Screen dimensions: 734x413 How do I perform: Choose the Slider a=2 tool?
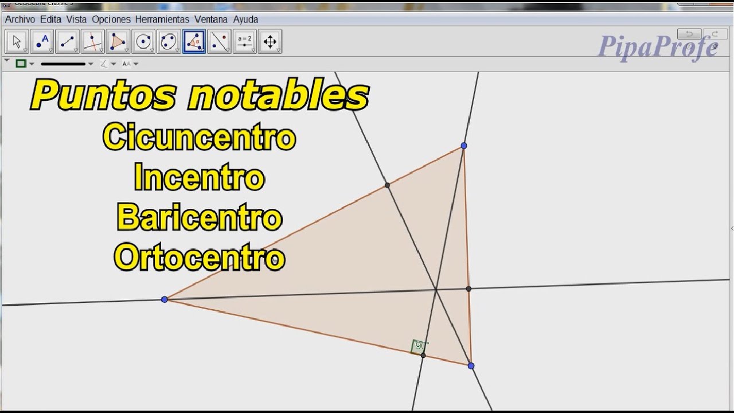click(245, 42)
